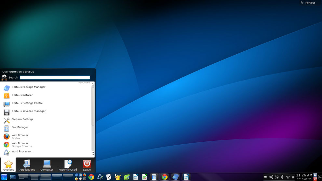Open the Recently Used tab

(68, 165)
